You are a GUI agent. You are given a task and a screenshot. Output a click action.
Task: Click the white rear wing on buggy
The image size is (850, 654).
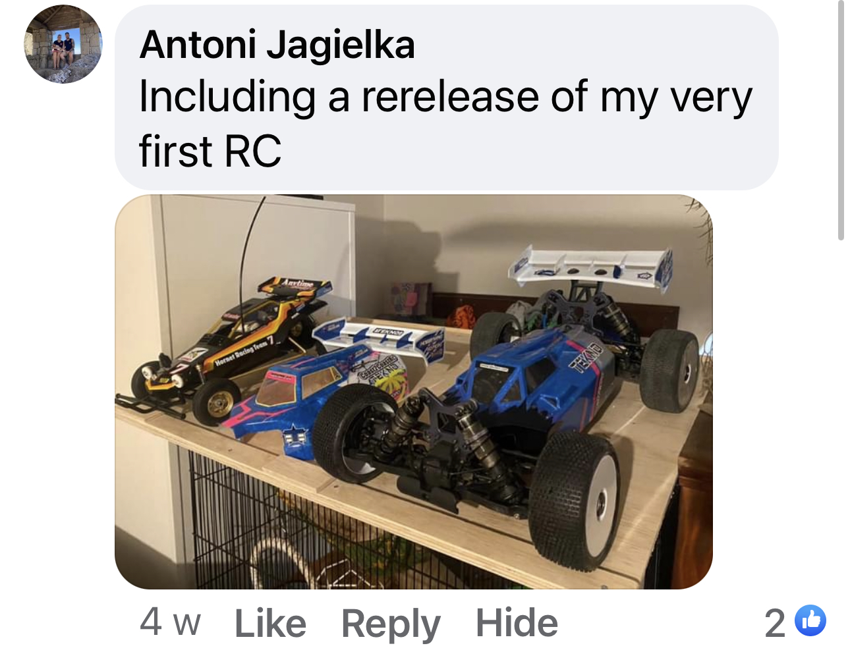pyautogui.click(x=591, y=267)
